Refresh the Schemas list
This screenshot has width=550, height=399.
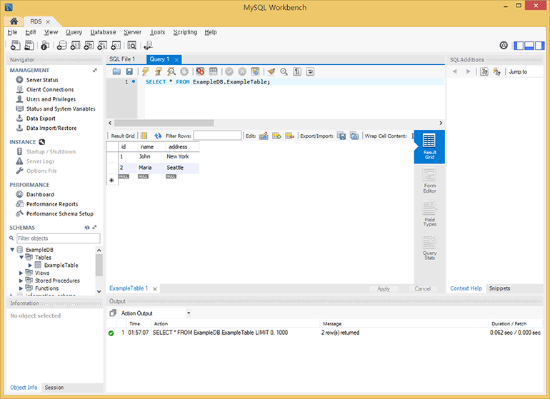pyautogui.click(x=87, y=228)
